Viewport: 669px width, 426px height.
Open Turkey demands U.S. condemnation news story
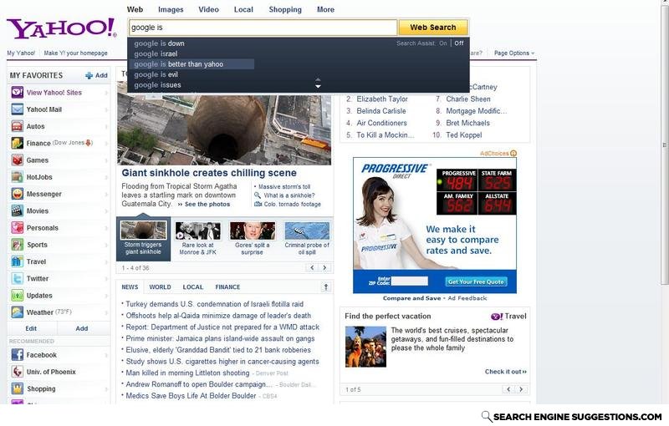pos(215,304)
